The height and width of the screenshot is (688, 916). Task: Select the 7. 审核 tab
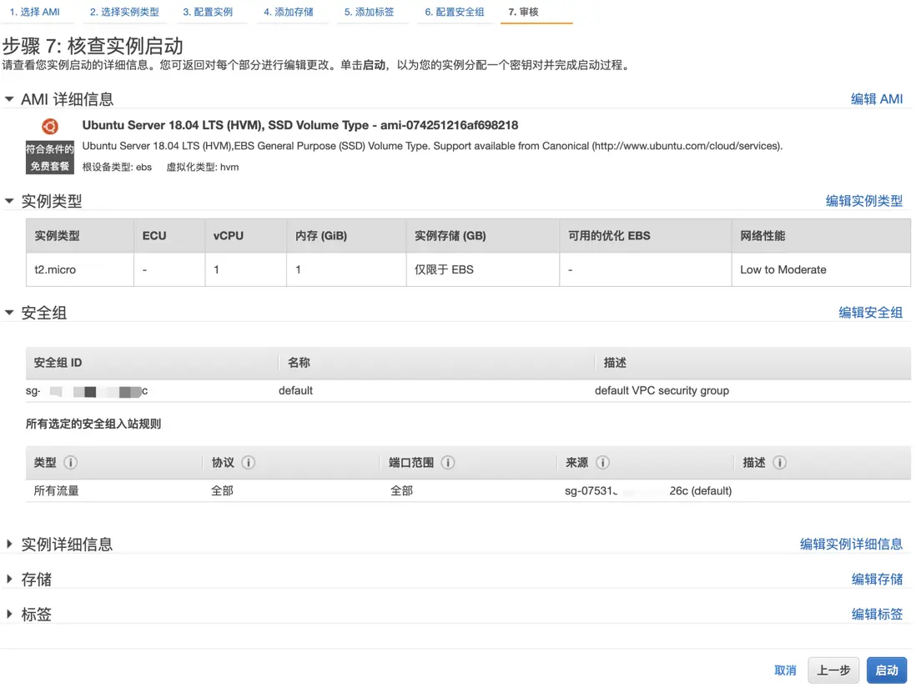click(x=523, y=12)
